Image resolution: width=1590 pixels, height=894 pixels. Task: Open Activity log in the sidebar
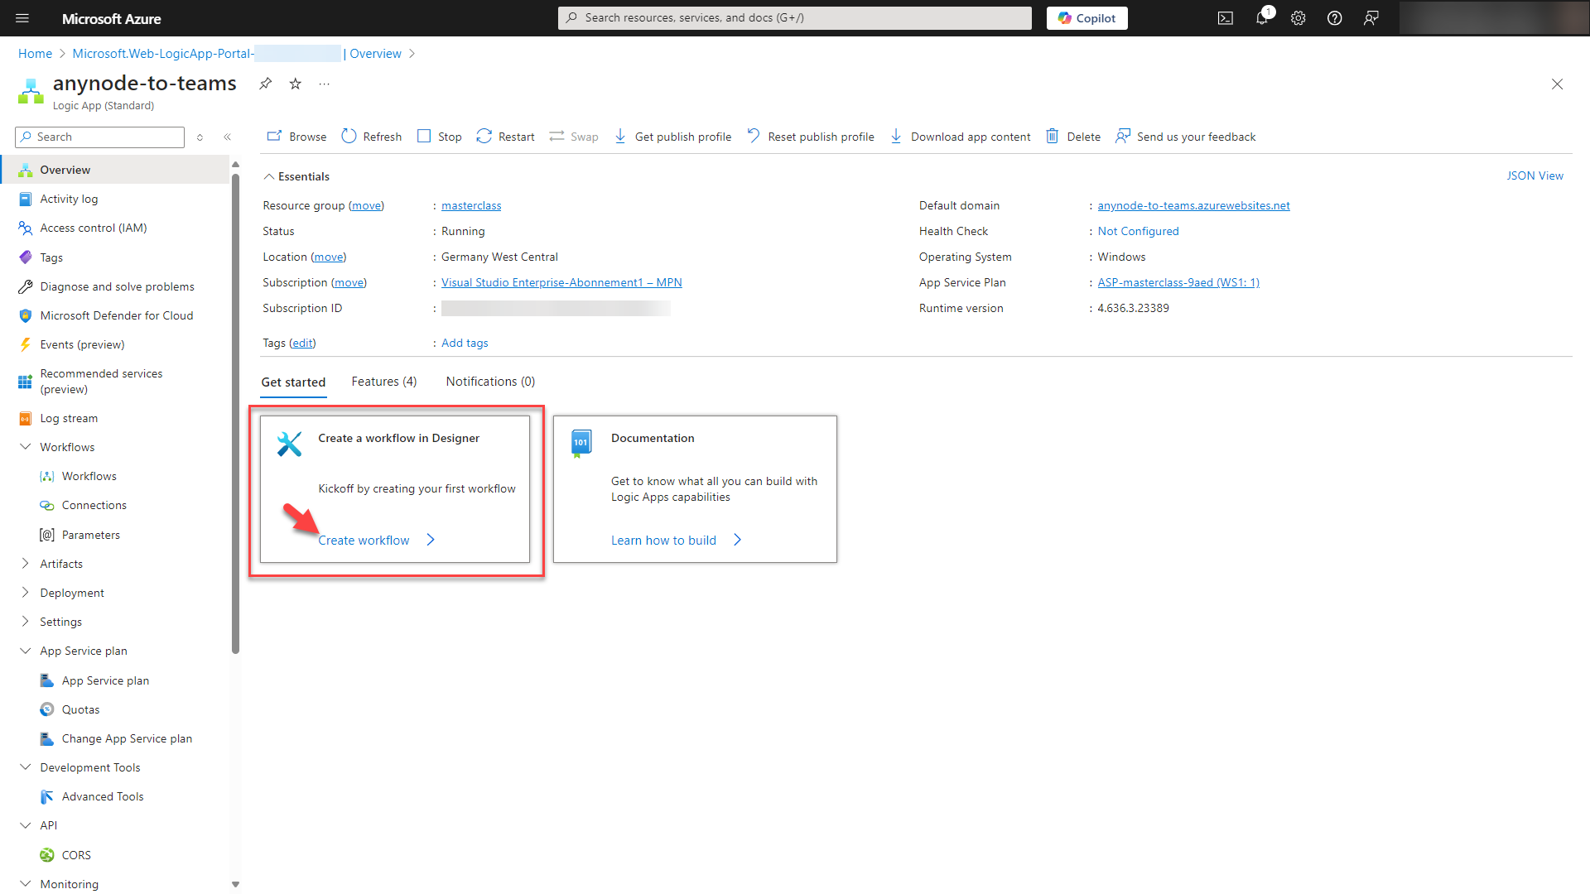coord(69,199)
